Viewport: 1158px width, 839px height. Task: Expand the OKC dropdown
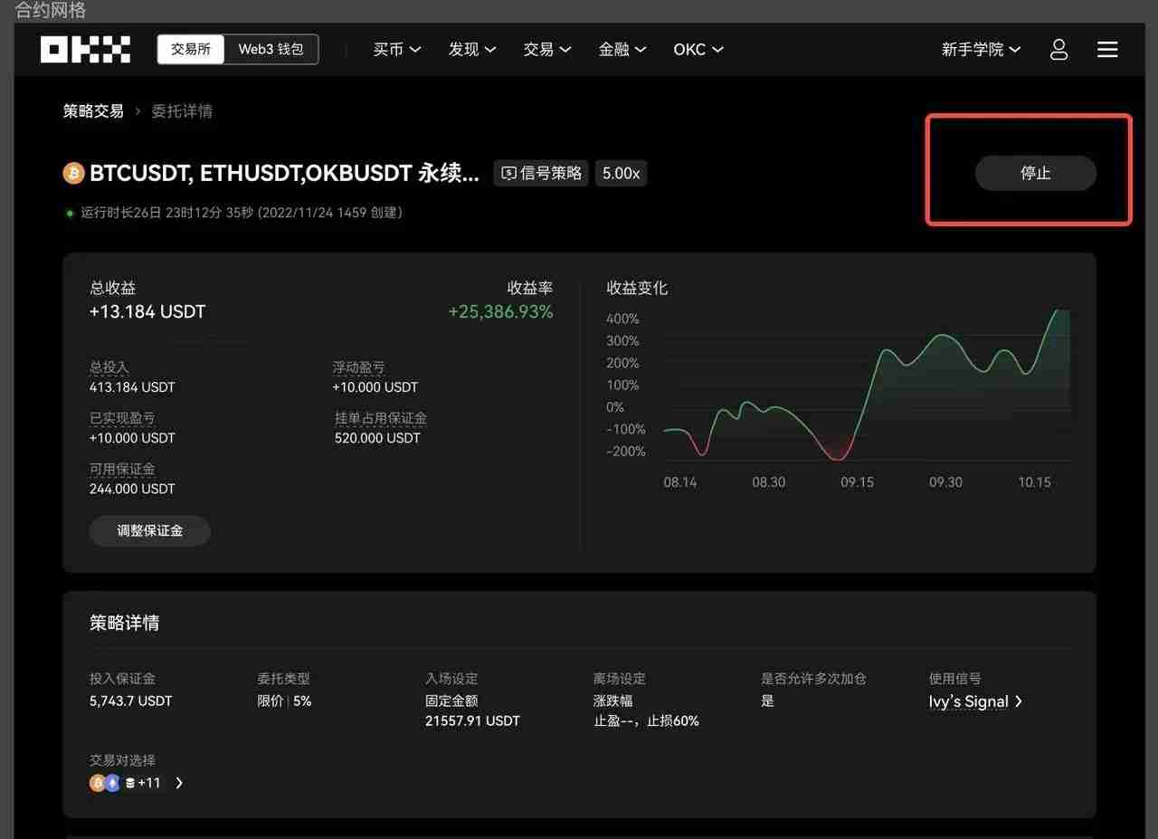pos(698,50)
